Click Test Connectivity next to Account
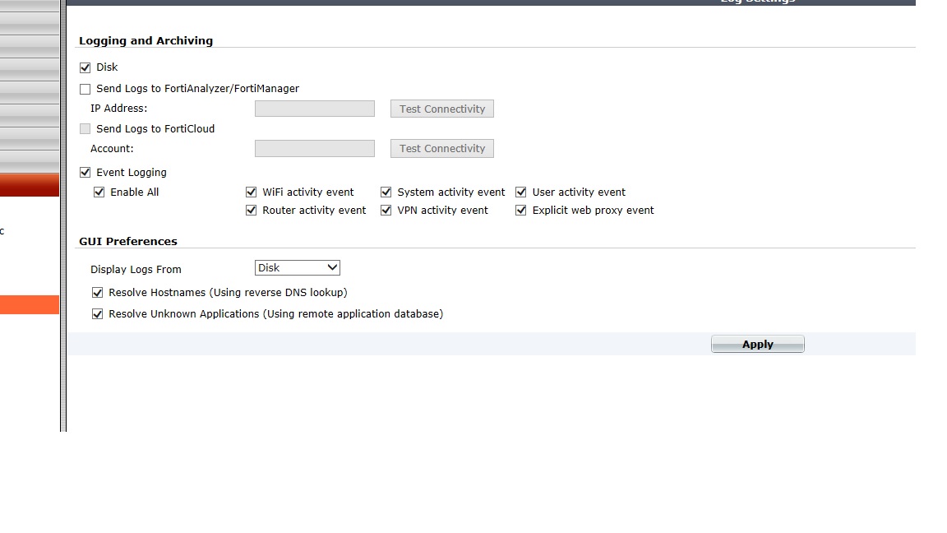This screenshot has width=947, height=533. coord(442,149)
